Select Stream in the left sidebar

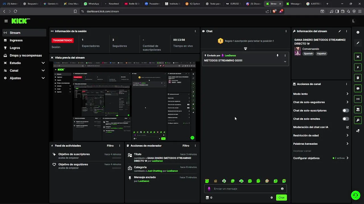(x=24, y=33)
